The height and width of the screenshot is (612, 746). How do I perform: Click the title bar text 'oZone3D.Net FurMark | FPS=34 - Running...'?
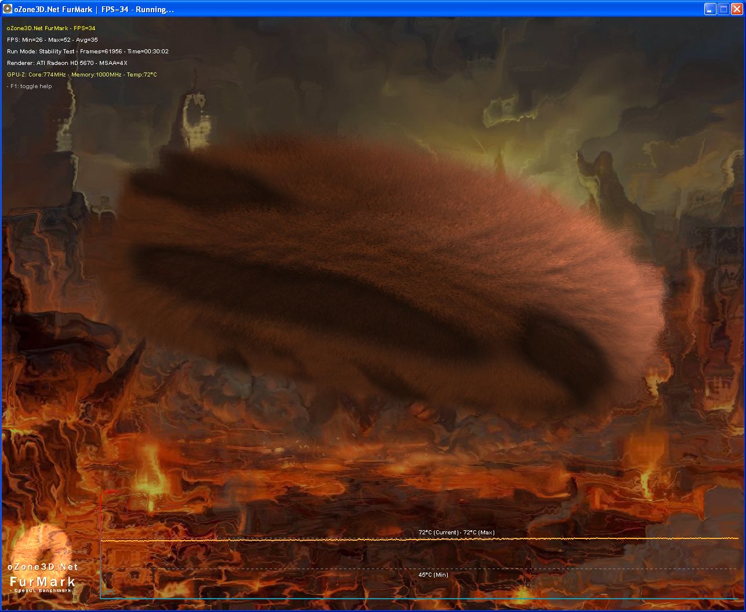(94, 9)
